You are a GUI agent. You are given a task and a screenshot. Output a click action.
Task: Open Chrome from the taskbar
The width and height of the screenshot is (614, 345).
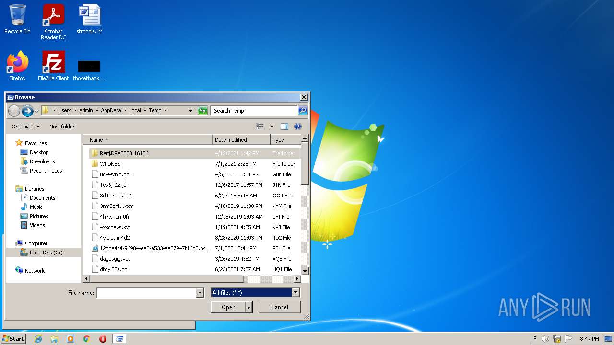87,339
